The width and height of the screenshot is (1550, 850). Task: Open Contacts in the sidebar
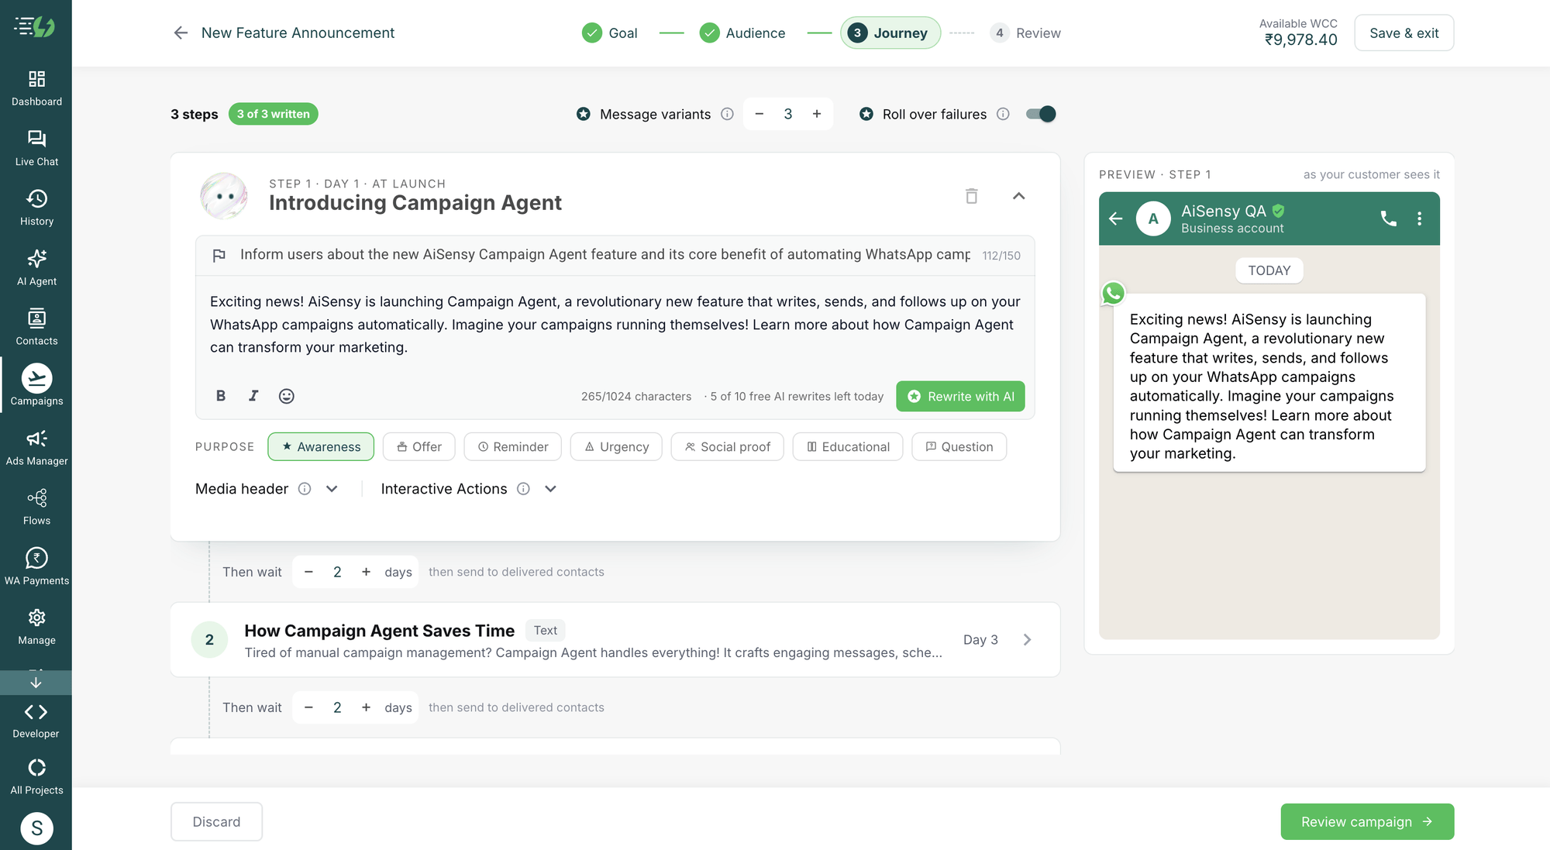point(36,328)
